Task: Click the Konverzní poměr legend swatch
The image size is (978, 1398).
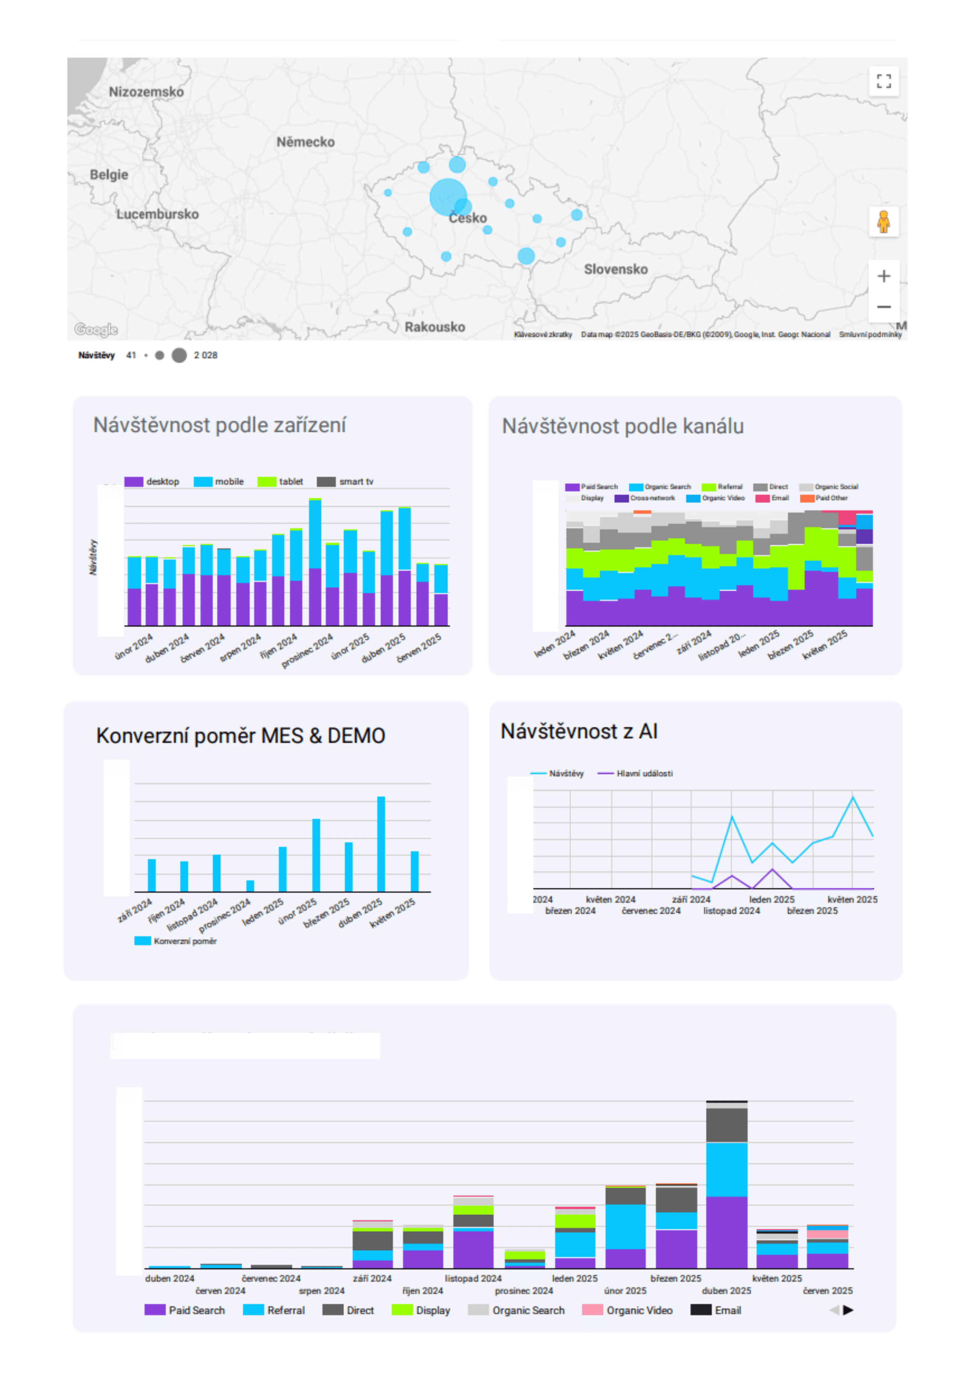Action: (x=142, y=941)
